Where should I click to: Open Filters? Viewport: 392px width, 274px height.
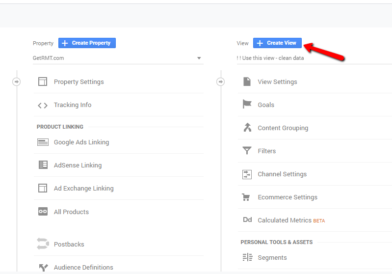pos(267,151)
